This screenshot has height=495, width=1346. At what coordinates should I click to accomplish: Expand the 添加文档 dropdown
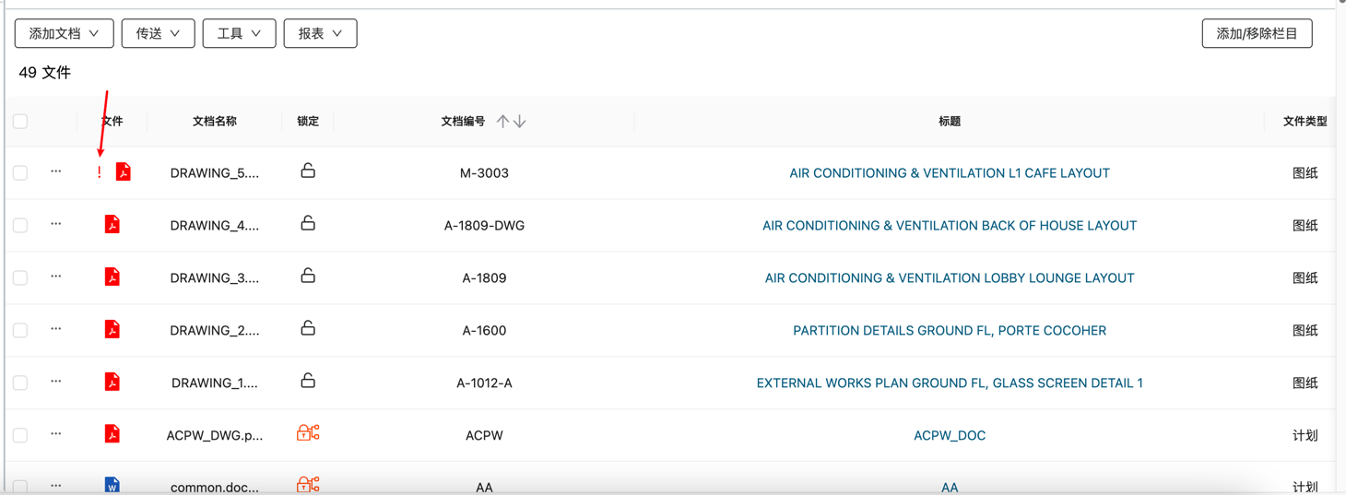[64, 34]
